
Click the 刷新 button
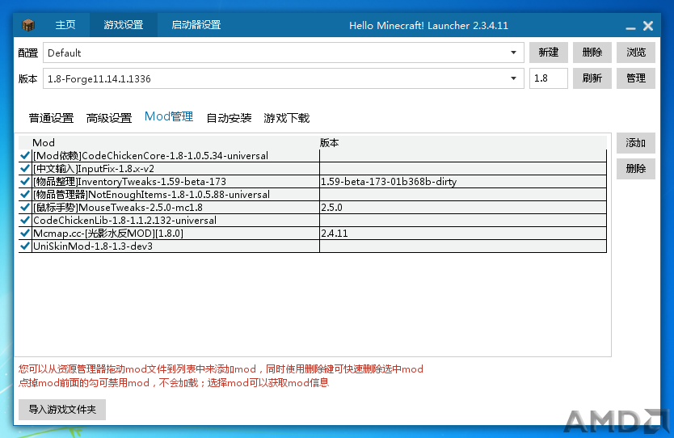pos(592,78)
